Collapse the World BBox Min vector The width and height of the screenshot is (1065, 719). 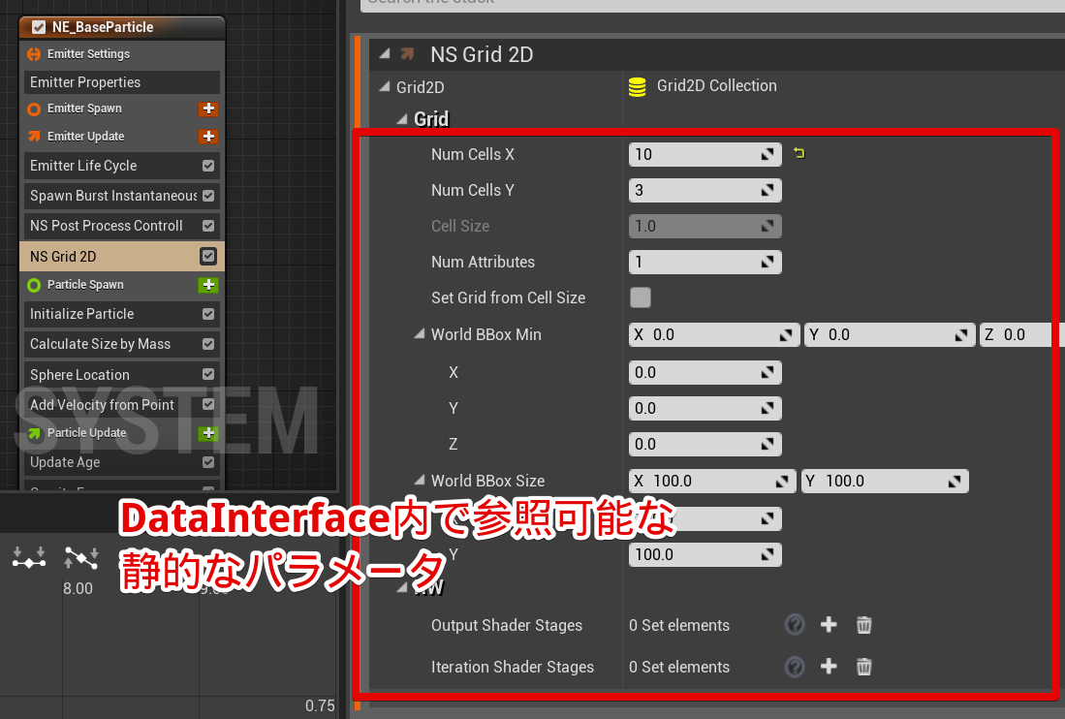[420, 334]
